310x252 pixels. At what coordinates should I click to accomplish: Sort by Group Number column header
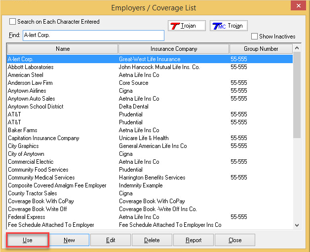click(x=261, y=49)
